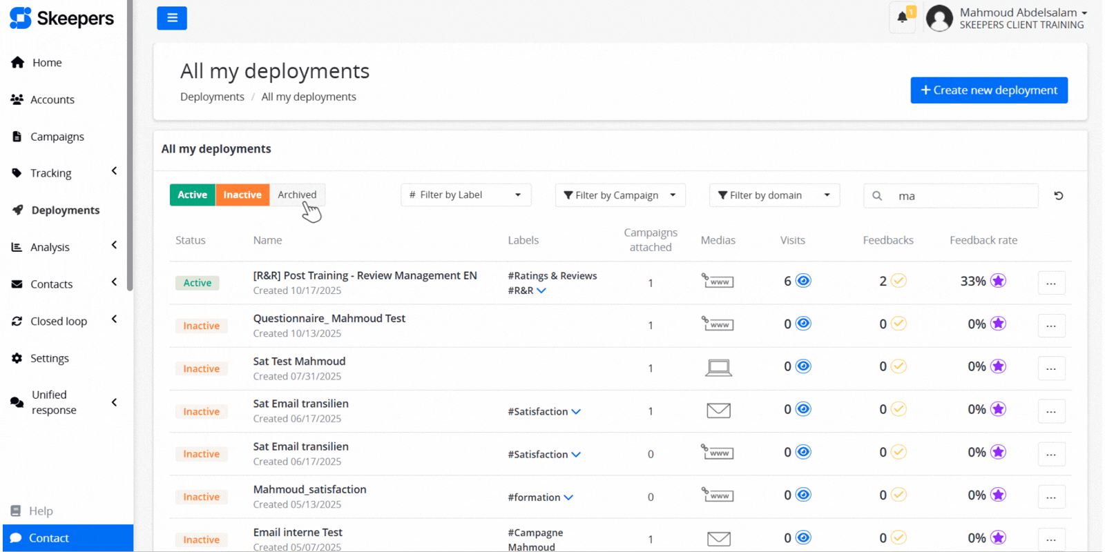The width and height of the screenshot is (1105, 552).
Task: Toggle the Archived status filter
Action: [x=297, y=195]
